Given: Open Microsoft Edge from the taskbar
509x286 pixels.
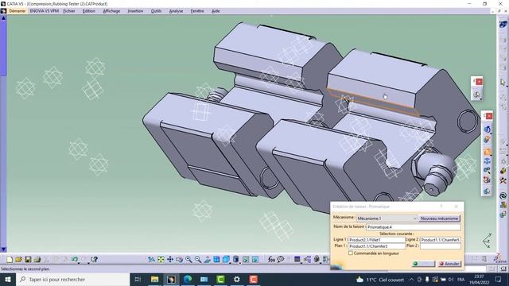Looking at the screenshot, I should [x=188, y=279].
